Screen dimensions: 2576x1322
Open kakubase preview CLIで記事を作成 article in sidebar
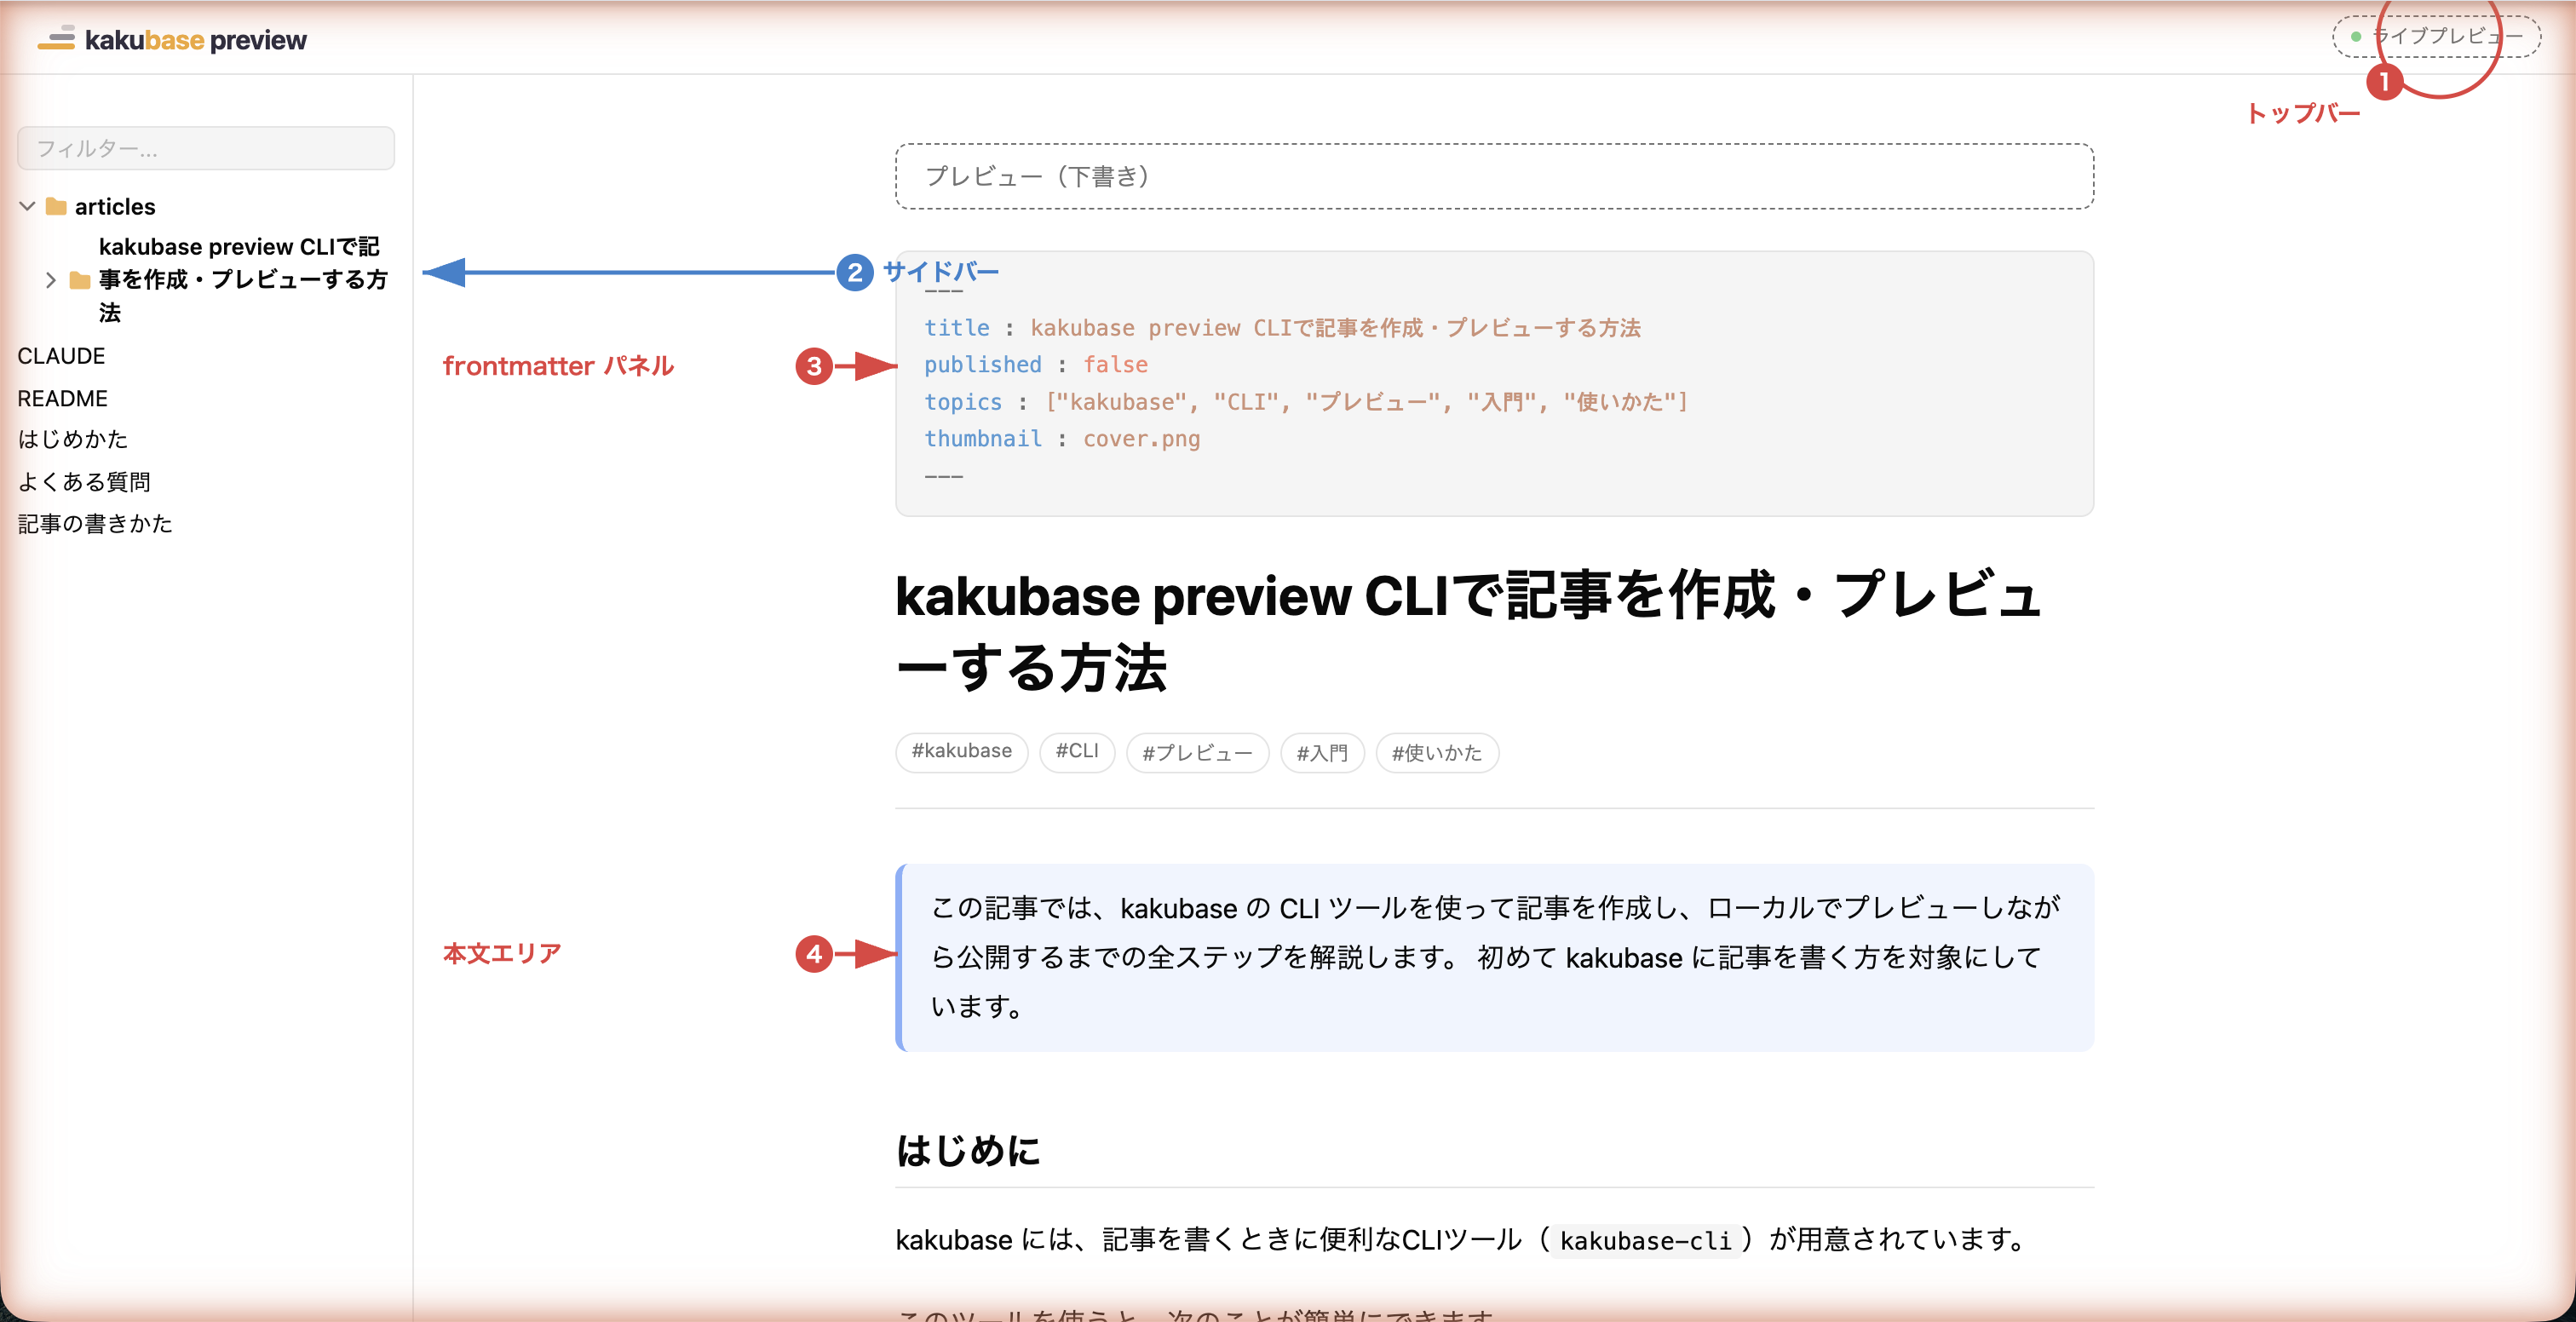(x=243, y=280)
